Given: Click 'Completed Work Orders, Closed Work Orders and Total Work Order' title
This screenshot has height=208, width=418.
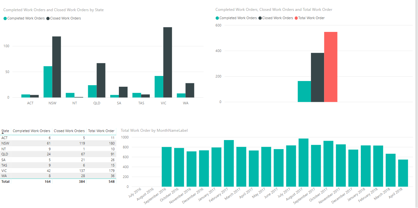Looking at the screenshot, I should (x=274, y=10).
